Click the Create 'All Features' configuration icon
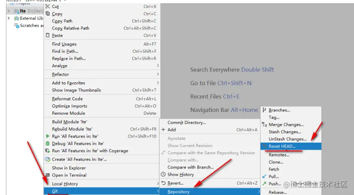 [x=48, y=159]
